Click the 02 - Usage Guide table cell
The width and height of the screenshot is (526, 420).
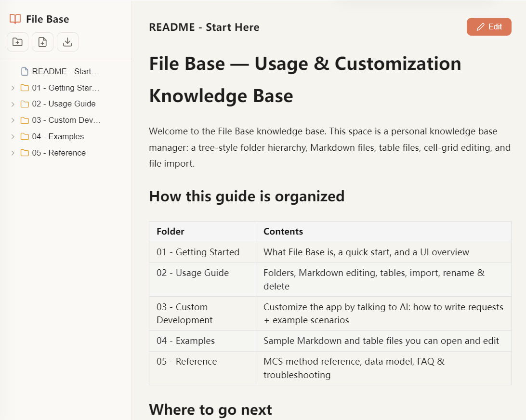(x=203, y=279)
